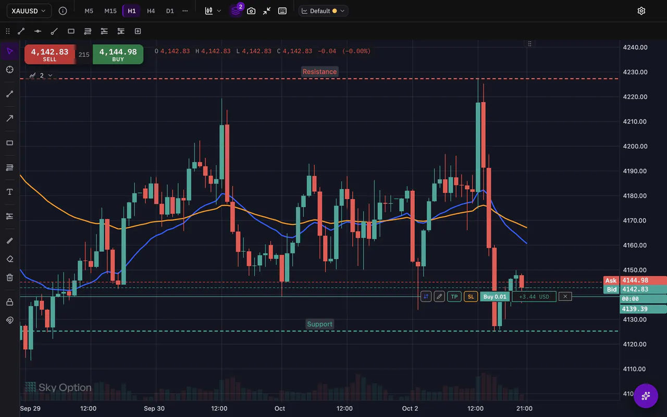Click the SL button on the order line

pos(471,297)
